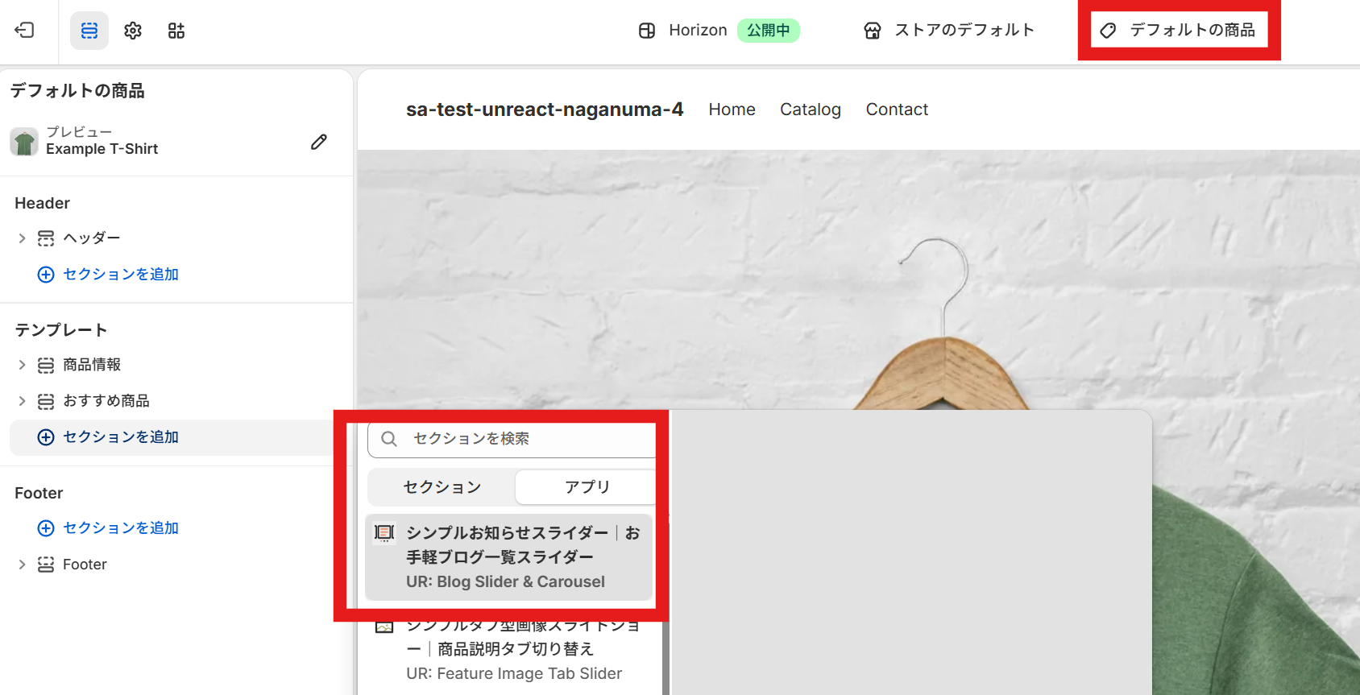This screenshot has height=695, width=1360.
Task: Click the 商品情報 section icon
Action: point(46,365)
